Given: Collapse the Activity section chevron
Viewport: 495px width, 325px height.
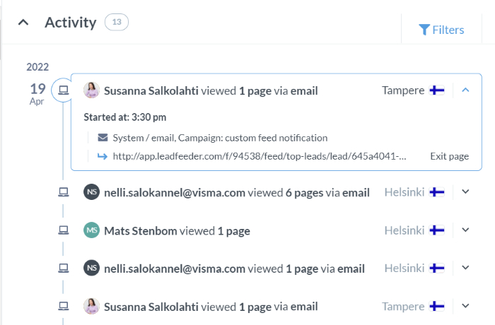Looking at the screenshot, I should (x=23, y=23).
